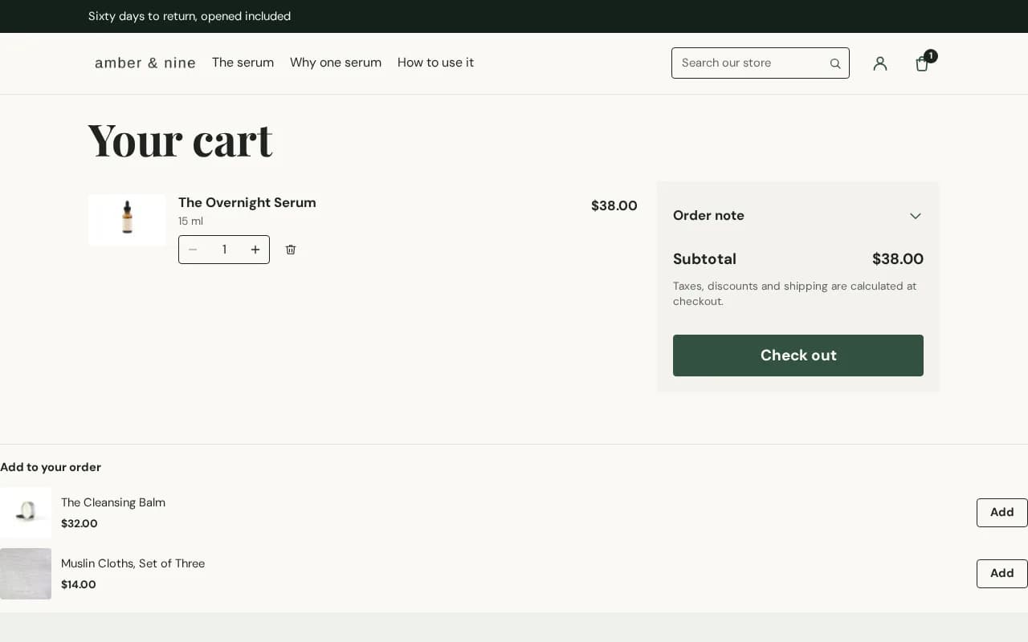The width and height of the screenshot is (1028, 642).
Task: Click the search magnifier icon
Action: (835, 63)
